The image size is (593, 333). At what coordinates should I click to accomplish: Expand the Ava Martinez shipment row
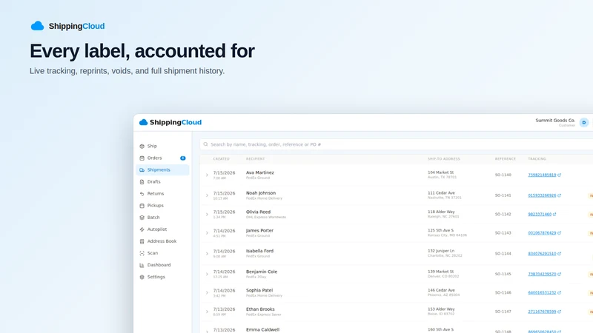(x=207, y=175)
